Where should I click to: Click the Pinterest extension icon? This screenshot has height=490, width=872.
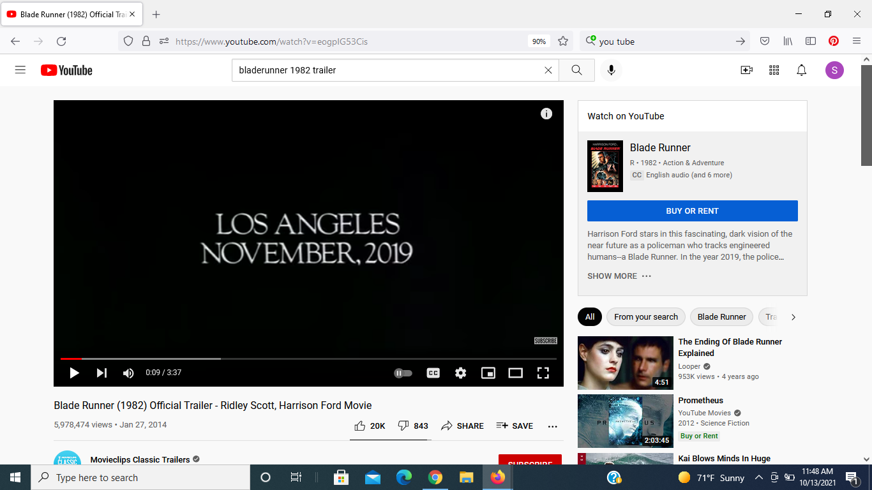pos(834,41)
